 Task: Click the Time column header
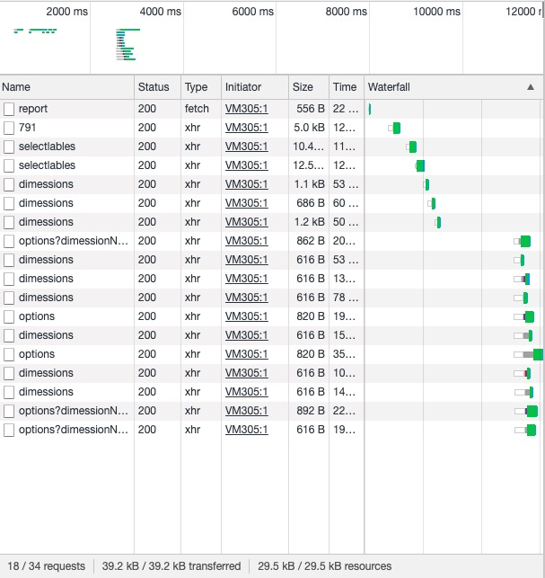point(344,87)
